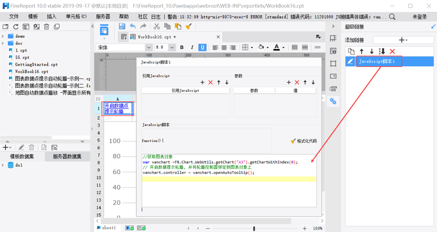Image resolution: width=437 pixels, height=232 pixels.
Task: Toggle Bold formatting
Action: [x=182, y=47]
